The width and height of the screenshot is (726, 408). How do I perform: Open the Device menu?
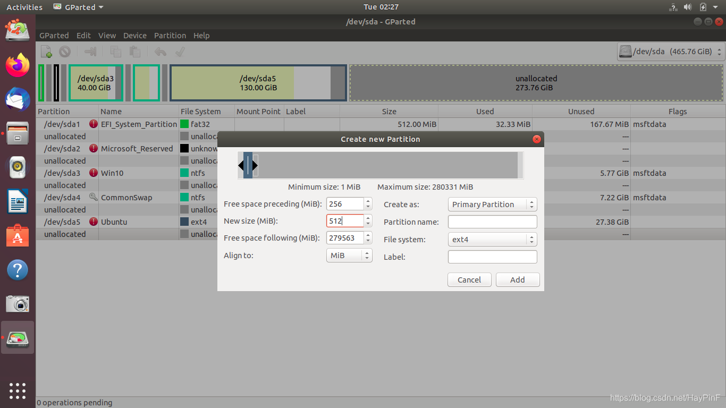[135, 36]
